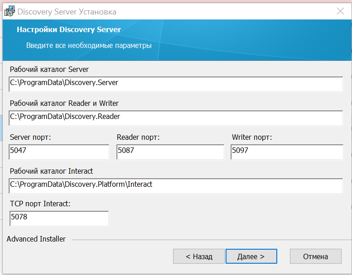
Task: Click the 'Настройки Discovery Server' header text
Action: pos(69,30)
